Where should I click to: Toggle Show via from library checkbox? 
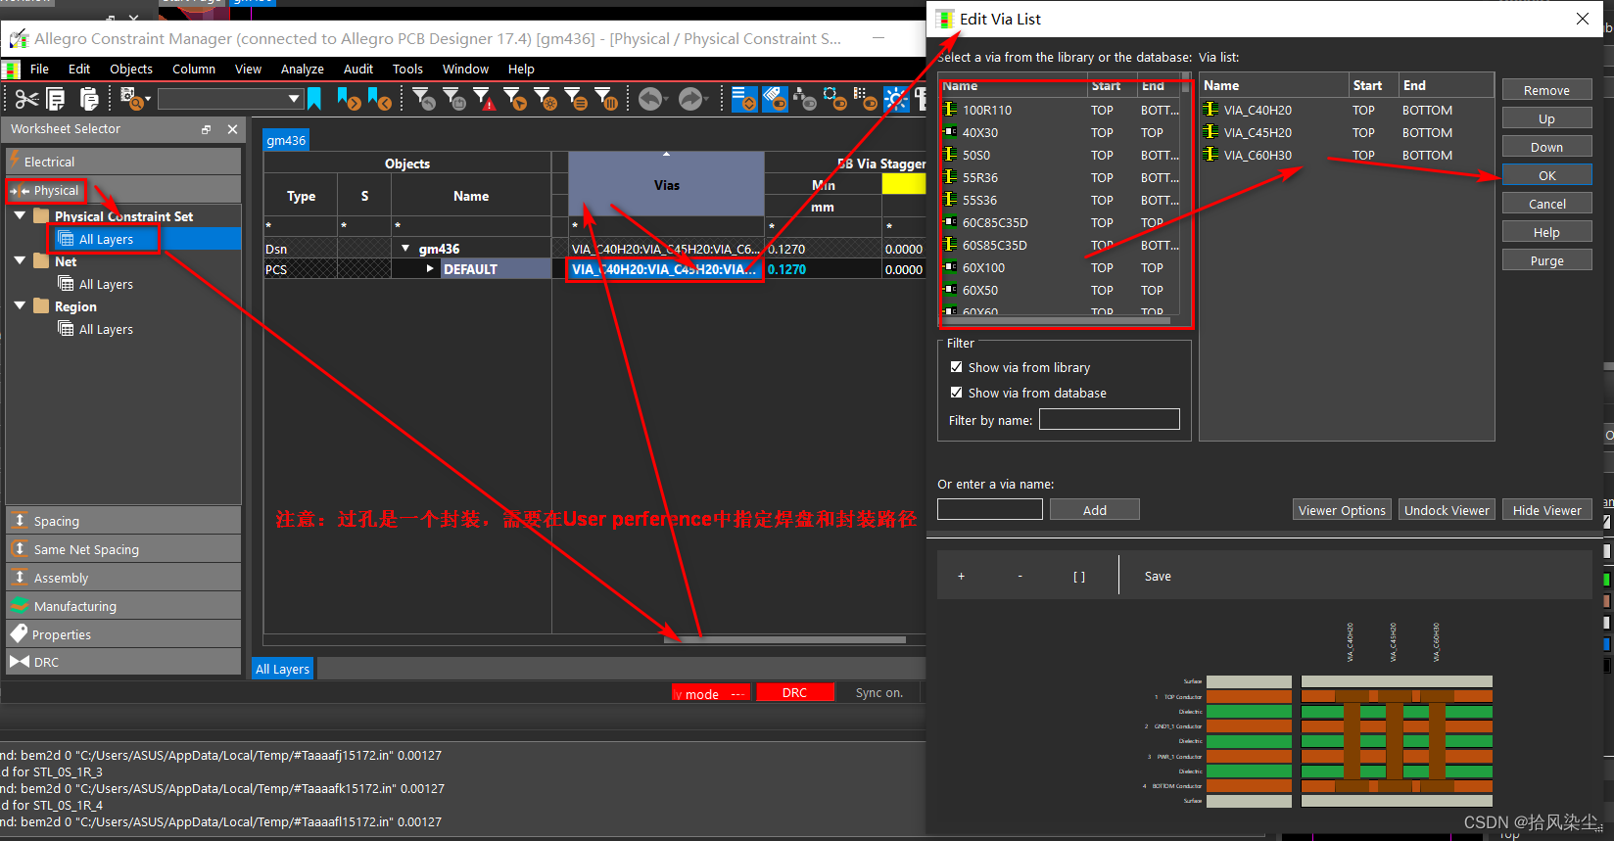957,367
